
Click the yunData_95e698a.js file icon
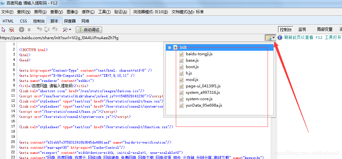[x=182, y=105]
